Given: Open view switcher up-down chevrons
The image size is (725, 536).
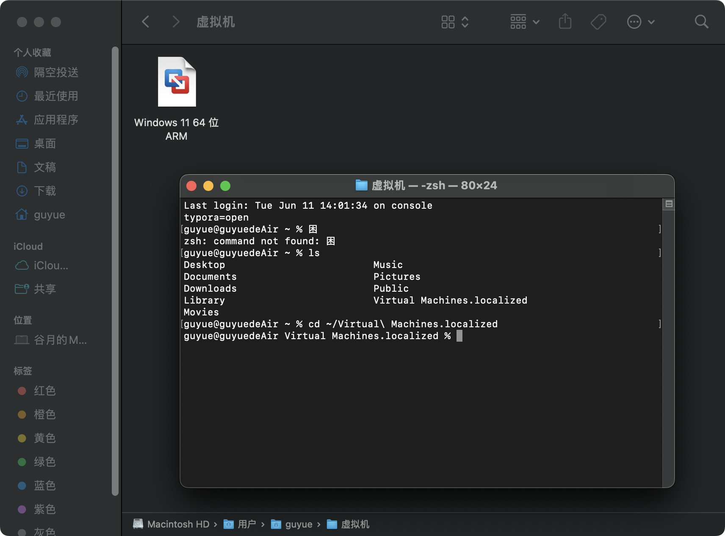Looking at the screenshot, I should pyautogui.click(x=465, y=22).
